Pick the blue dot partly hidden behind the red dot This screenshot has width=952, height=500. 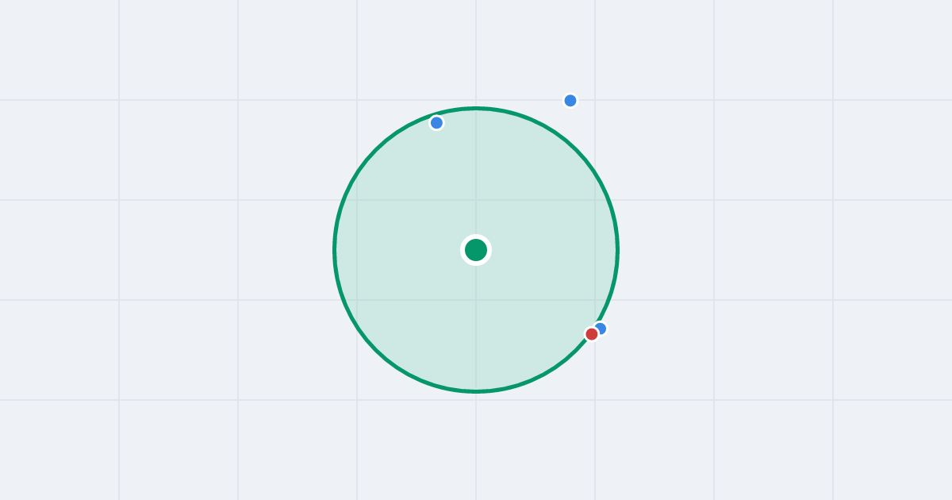tap(601, 328)
